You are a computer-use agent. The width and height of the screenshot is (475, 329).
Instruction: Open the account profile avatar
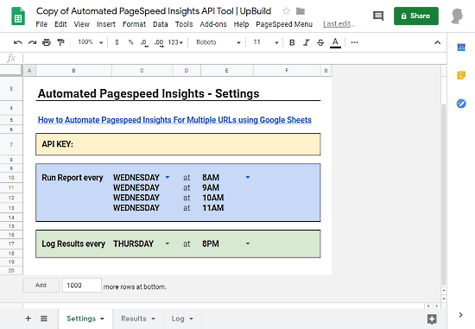pyautogui.click(x=457, y=16)
